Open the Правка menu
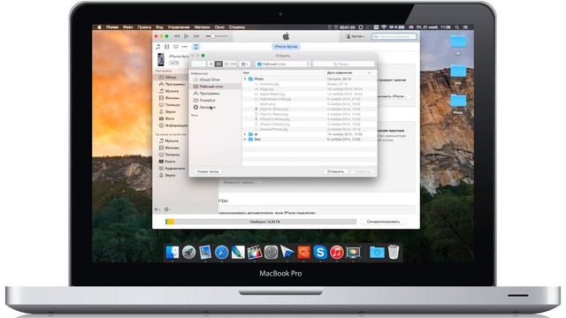Image resolution: width=566 pixels, height=318 pixels. [x=144, y=27]
